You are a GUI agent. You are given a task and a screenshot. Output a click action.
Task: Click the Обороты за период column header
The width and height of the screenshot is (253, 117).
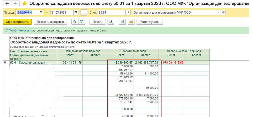(133, 51)
